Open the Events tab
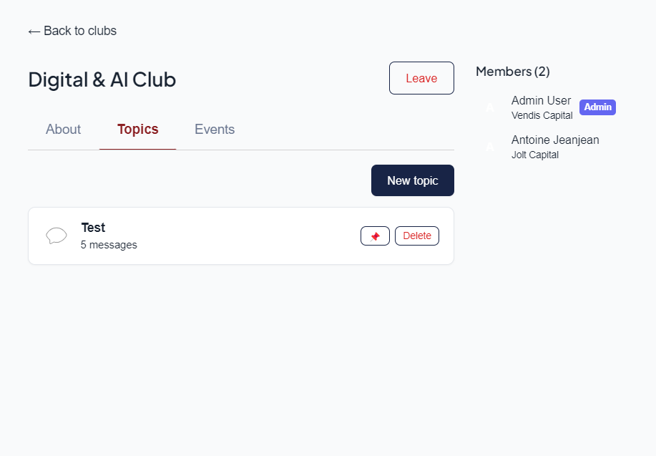 coord(215,130)
